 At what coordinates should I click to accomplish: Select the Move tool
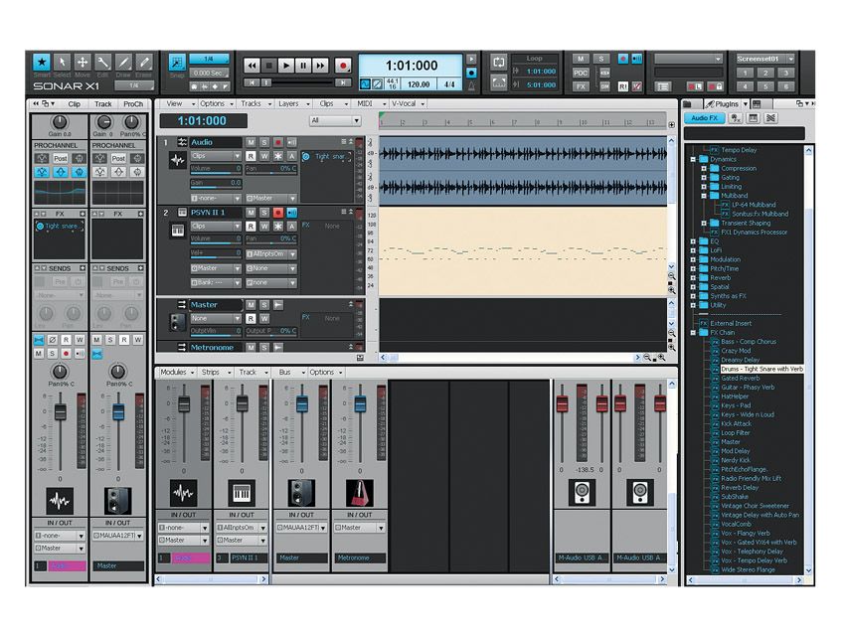(x=82, y=63)
